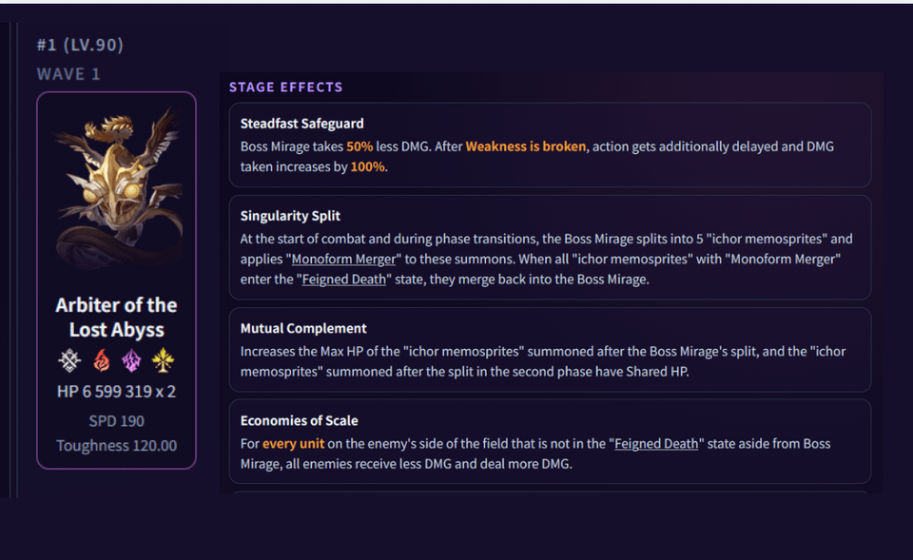Open the Arbiter boss portrait image
The image size is (913, 560).
coord(118,187)
